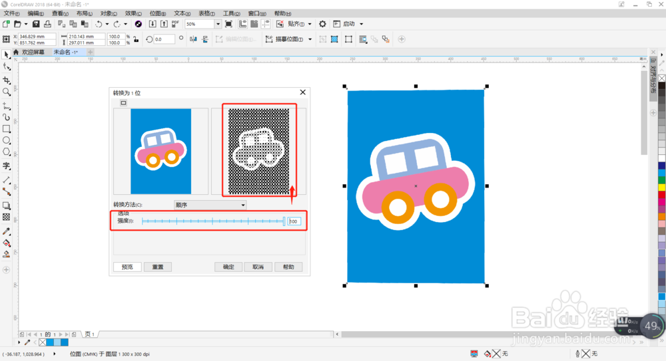
Task: Pick the yellow swatch in the palette
Action: point(662,187)
